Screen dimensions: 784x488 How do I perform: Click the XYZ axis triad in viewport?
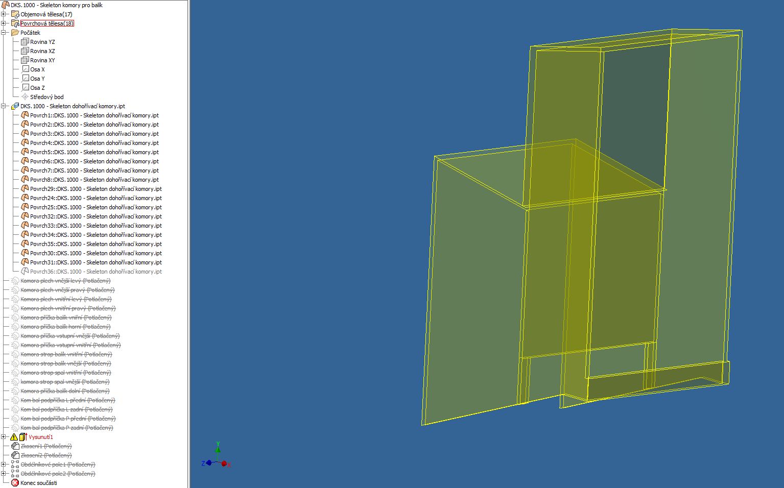[x=217, y=458]
